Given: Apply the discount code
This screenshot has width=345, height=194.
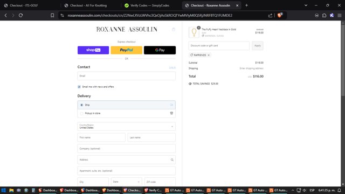Looking at the screenshot, I should pyautogui.click(x=258, y=46).
